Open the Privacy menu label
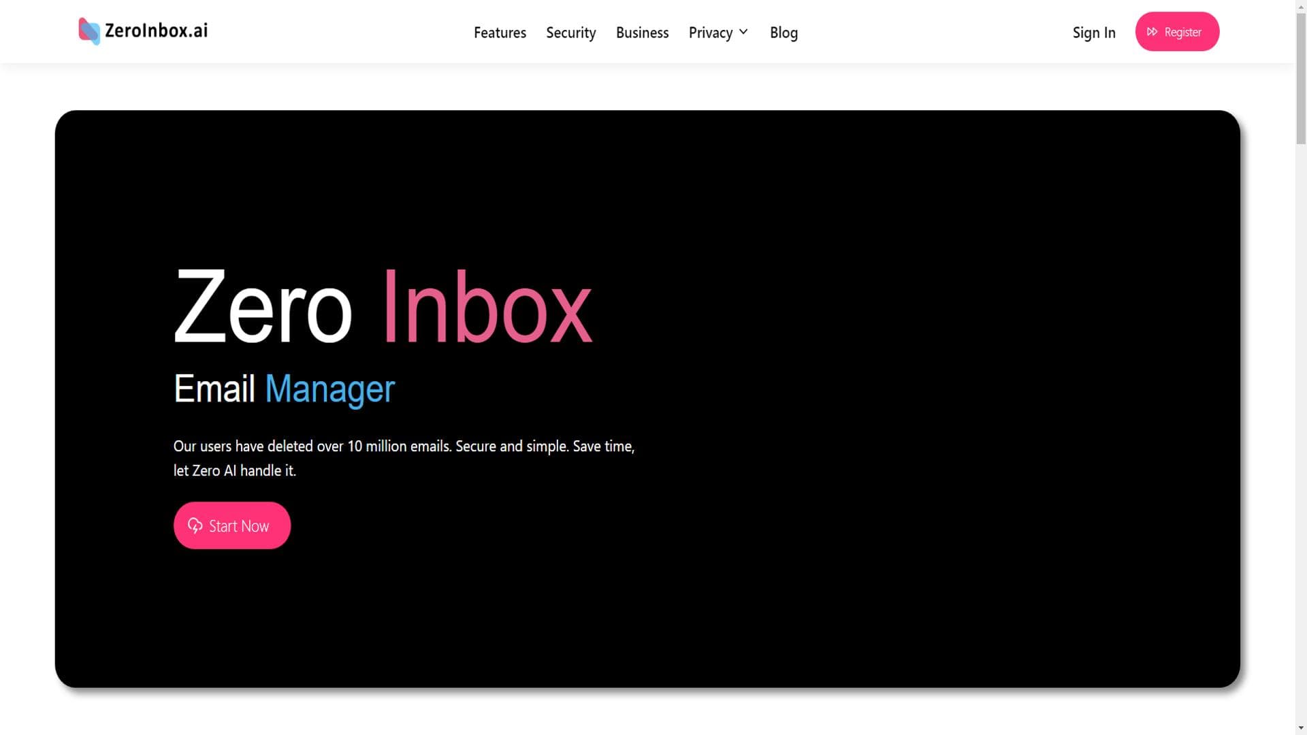This screenshot has width=1307, height=735. (710, 33)
